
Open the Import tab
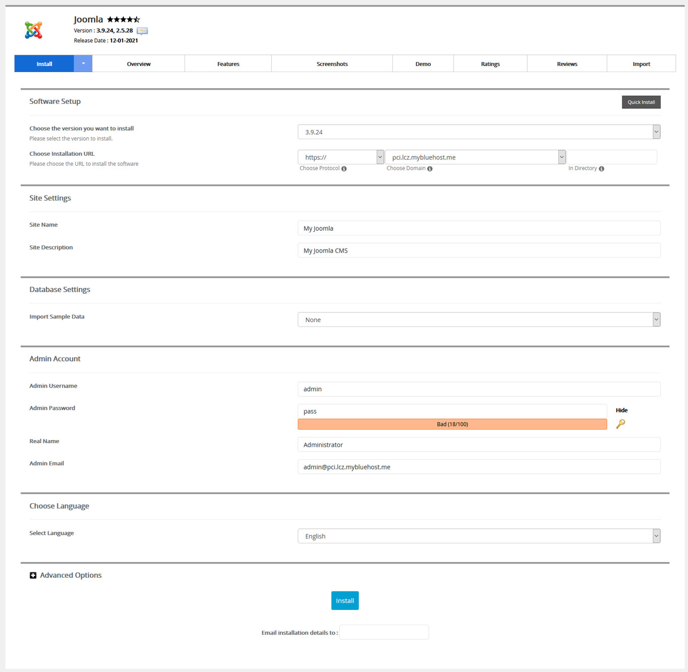point(642,64)
